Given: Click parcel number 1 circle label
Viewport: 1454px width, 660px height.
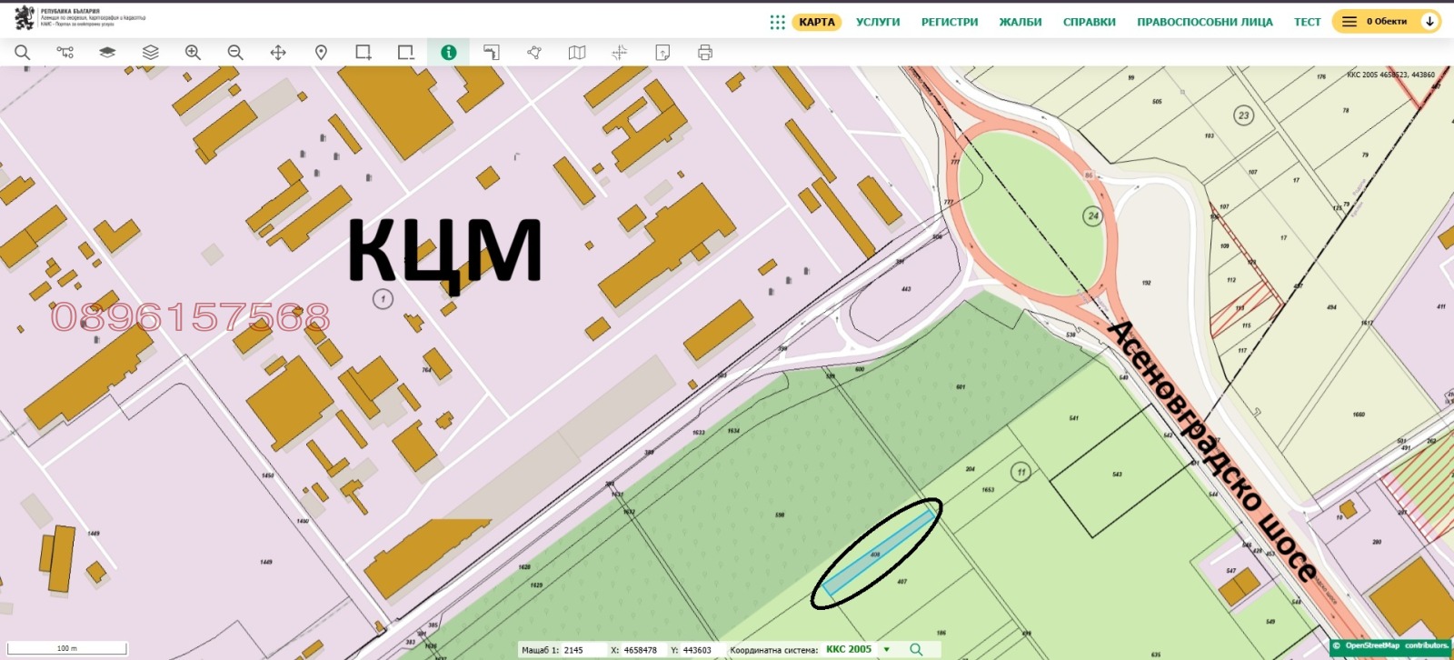Looking at the screenshot, I should [x=383, y=298].
